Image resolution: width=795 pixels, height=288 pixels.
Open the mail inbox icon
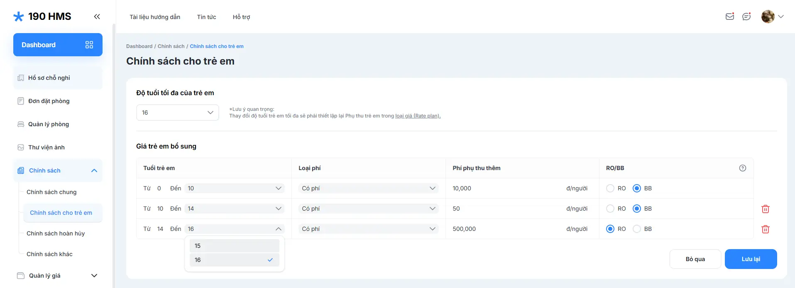click(x=729, y=17)
